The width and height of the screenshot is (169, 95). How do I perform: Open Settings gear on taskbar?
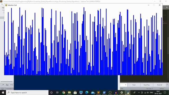point(122,93)
